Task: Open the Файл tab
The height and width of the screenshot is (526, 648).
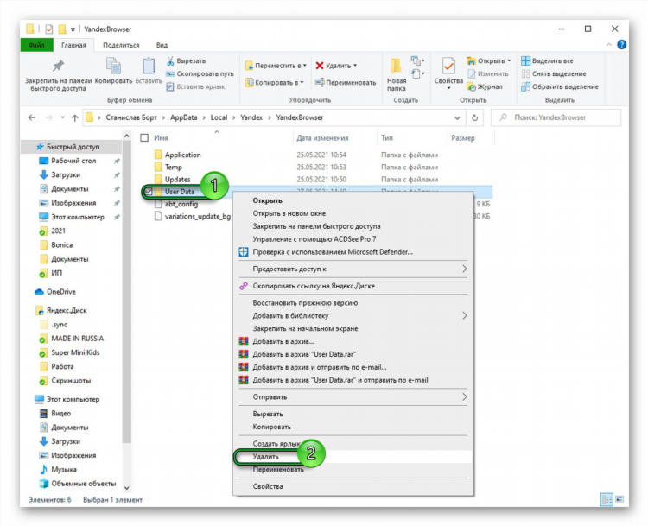Action: coord(37,45)
